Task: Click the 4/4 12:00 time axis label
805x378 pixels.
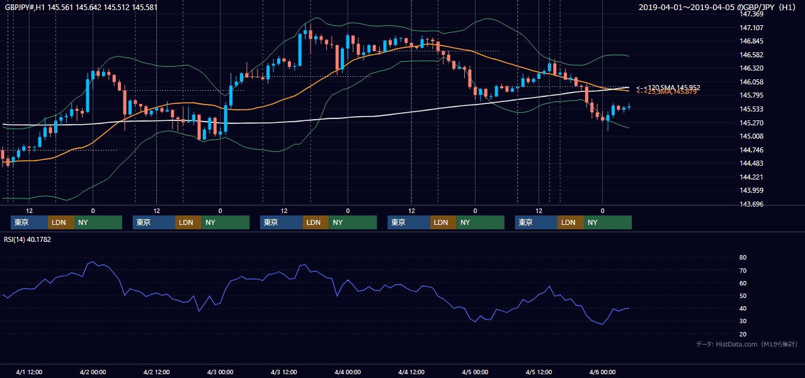Action: click(411, 372)
